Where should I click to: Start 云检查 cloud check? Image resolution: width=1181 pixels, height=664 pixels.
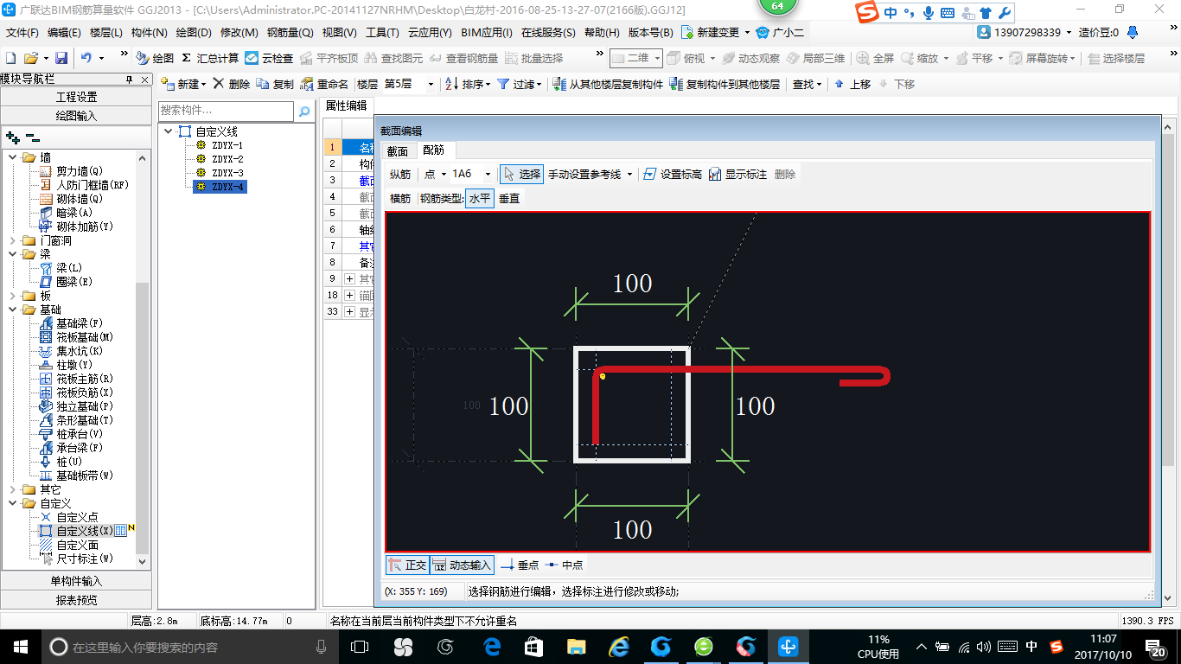click(x=269, y=58)
